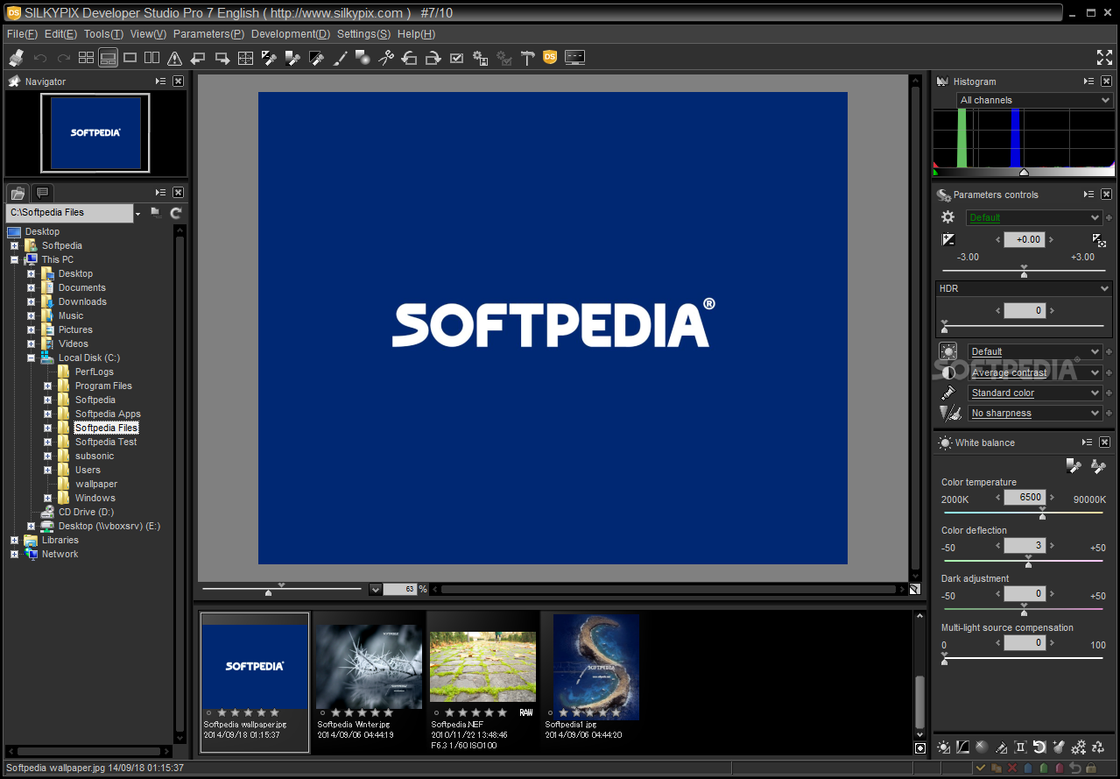This screenshot has height=779, width=1120.
Task: Click the fit-to-screen grid icon in the toolbar
Action: coord(245,58)
